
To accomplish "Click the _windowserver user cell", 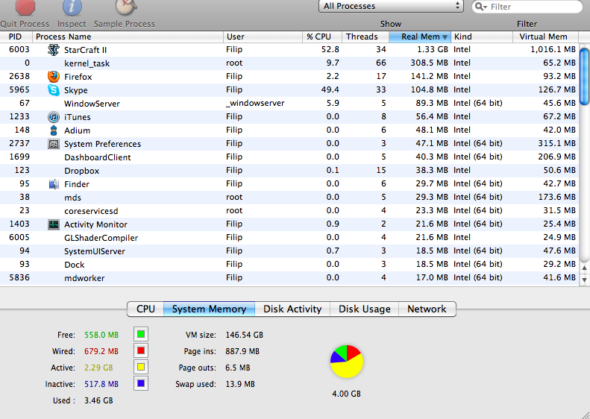I will pos(255,104).
